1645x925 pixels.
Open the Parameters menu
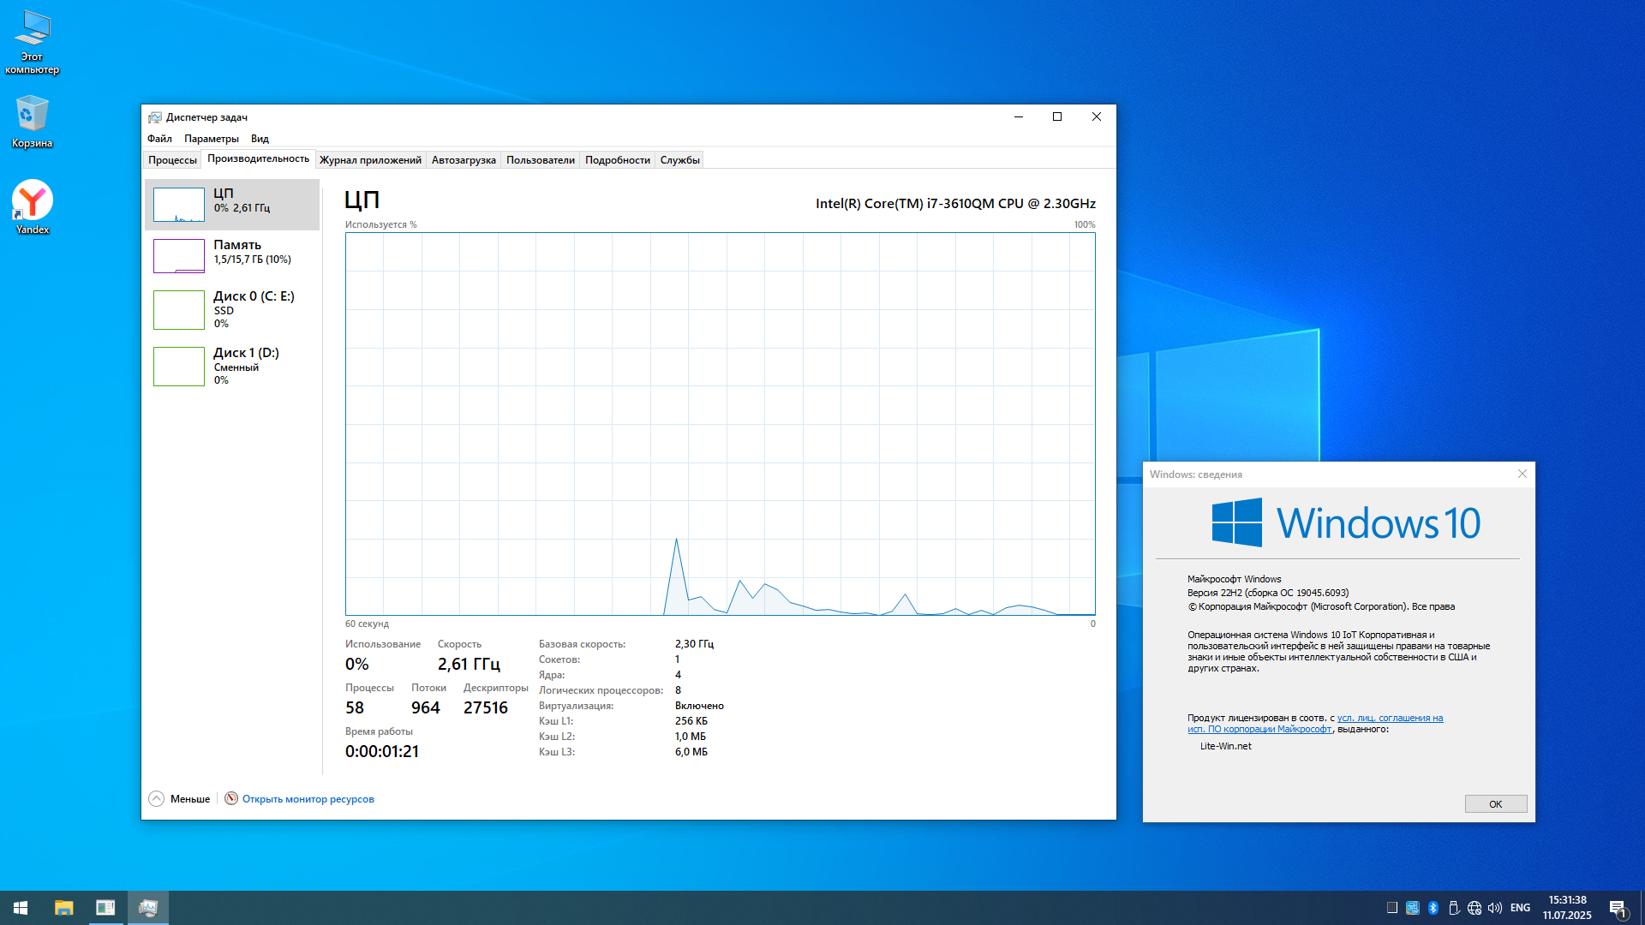click(211, 138)
